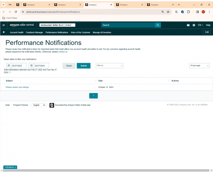The height and width of the screenshot is (172, 213).
Task: Bookmark this page with the star icon
Action: pos(168,12)
